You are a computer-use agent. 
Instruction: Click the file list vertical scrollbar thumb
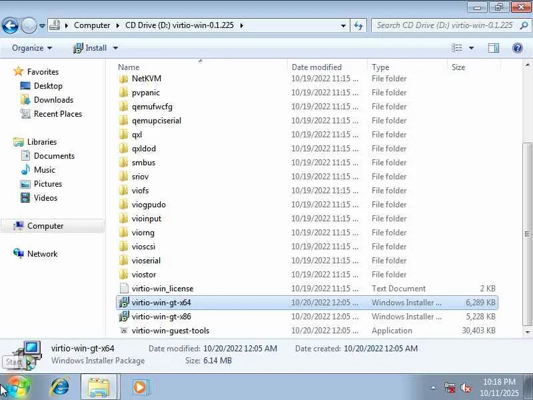coord(527,234)
